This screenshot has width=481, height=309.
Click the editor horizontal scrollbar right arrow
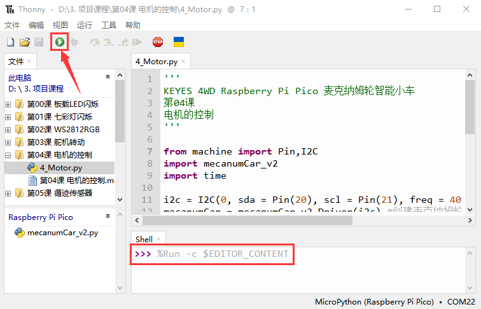470,220
